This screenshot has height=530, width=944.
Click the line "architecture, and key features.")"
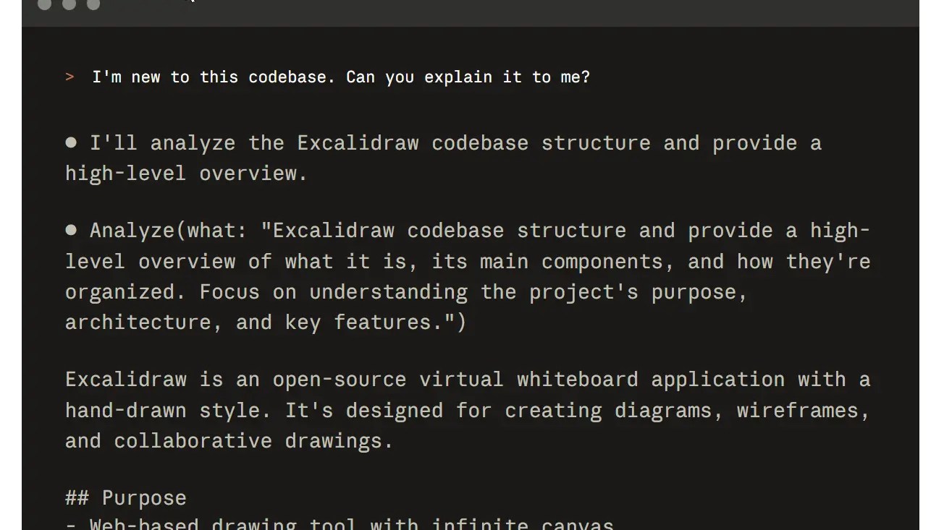(266, 322)
